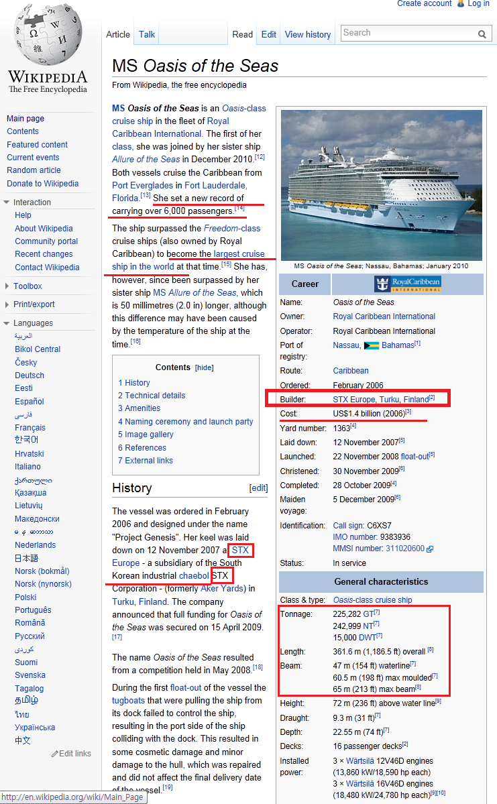Open the Edit tab
The width and height of the screenshot is (497, 804).
click(x=269, y=34)
